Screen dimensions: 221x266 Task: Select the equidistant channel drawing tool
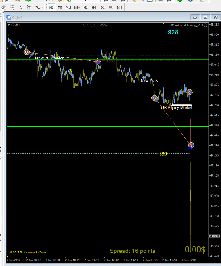(3, 8)
